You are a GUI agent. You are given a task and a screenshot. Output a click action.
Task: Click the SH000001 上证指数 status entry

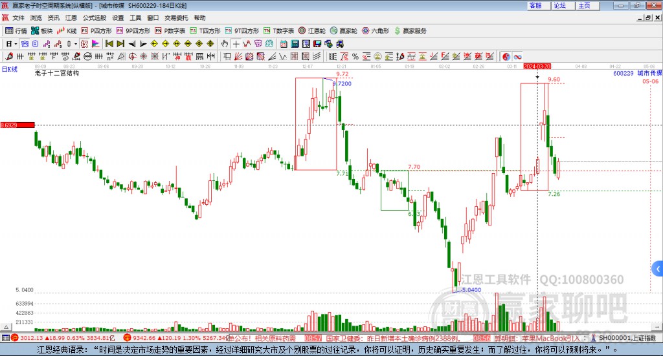tap(627, 338)
